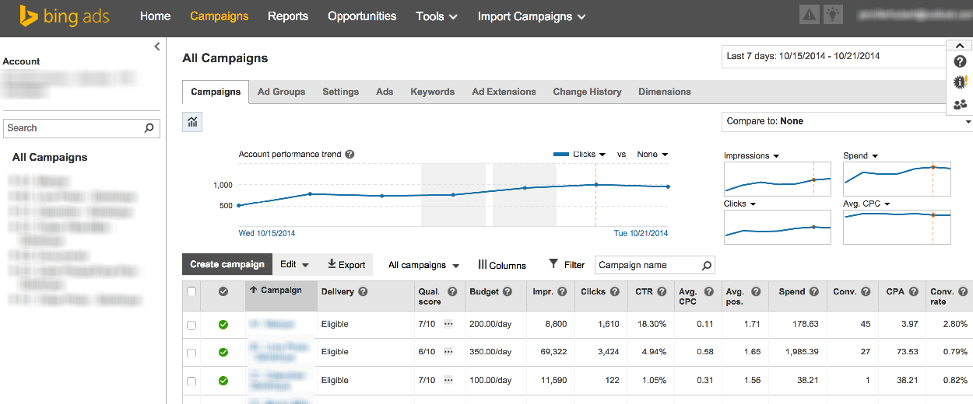The width and height of the screenshot is (973, 404).
Task: Click the campaign name search magnifier
Action: pos(707,265)
